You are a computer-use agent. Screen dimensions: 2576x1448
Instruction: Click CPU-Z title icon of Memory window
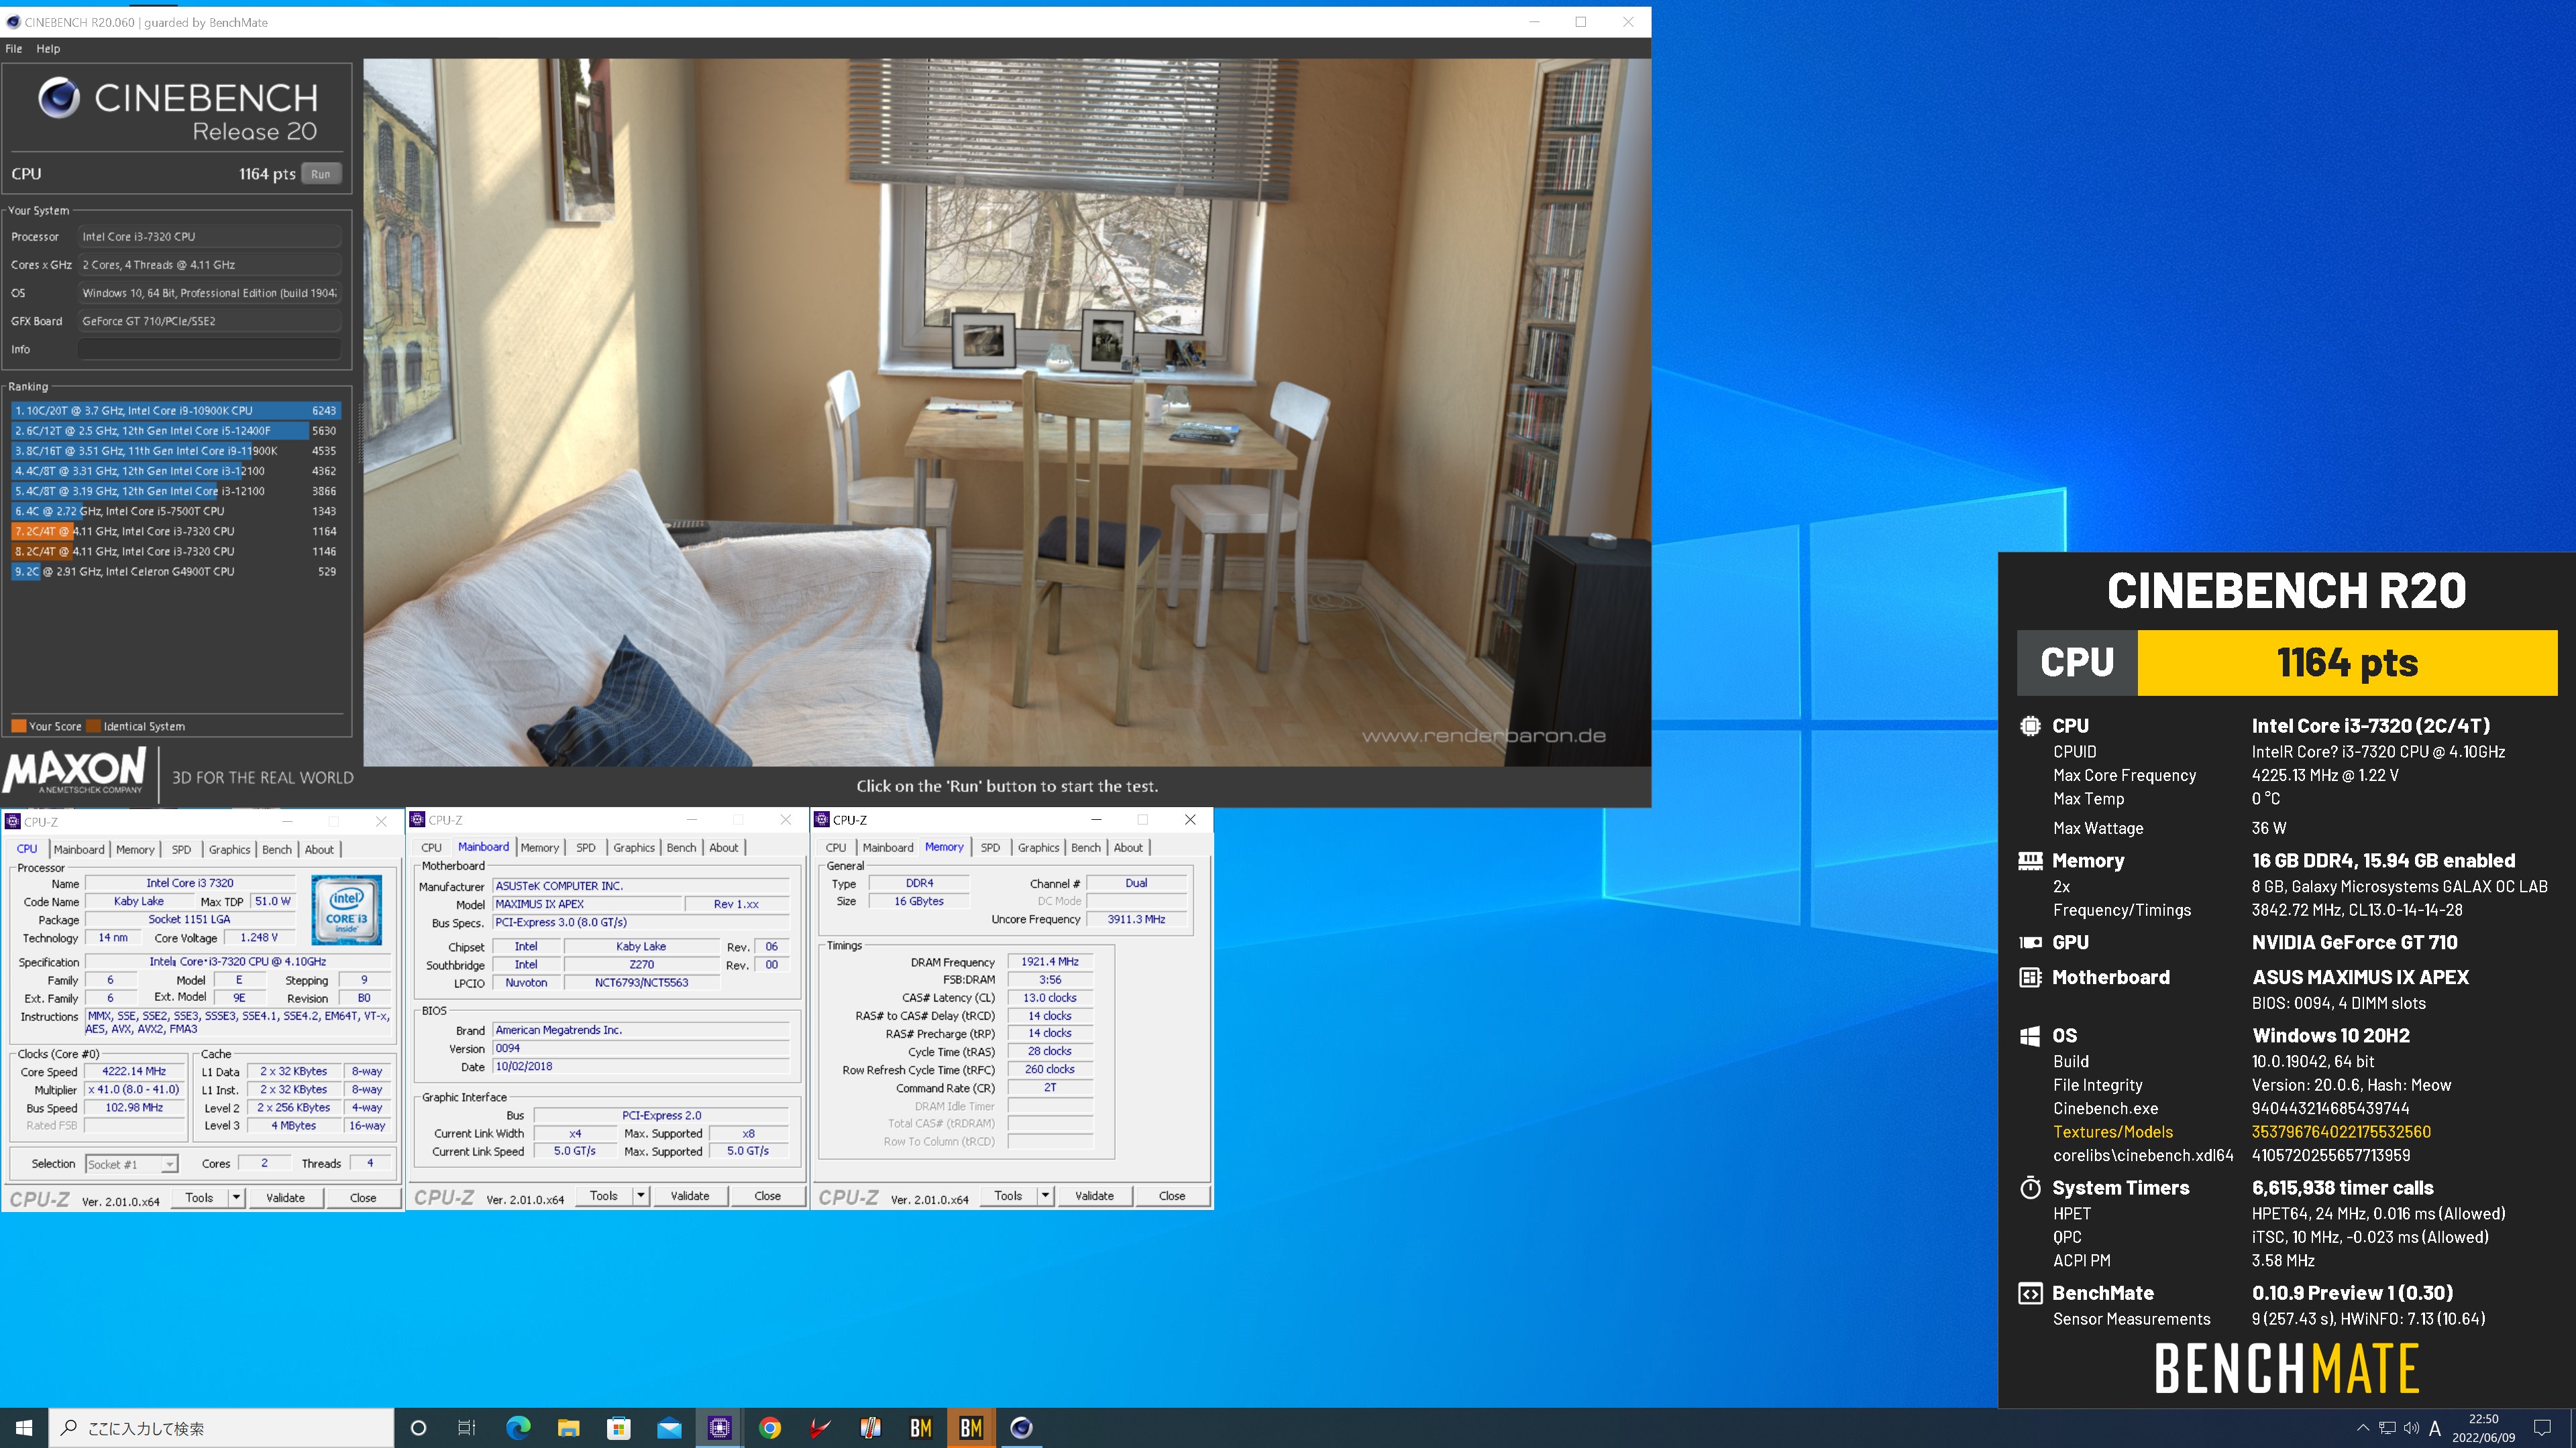[x=822, y=819]
